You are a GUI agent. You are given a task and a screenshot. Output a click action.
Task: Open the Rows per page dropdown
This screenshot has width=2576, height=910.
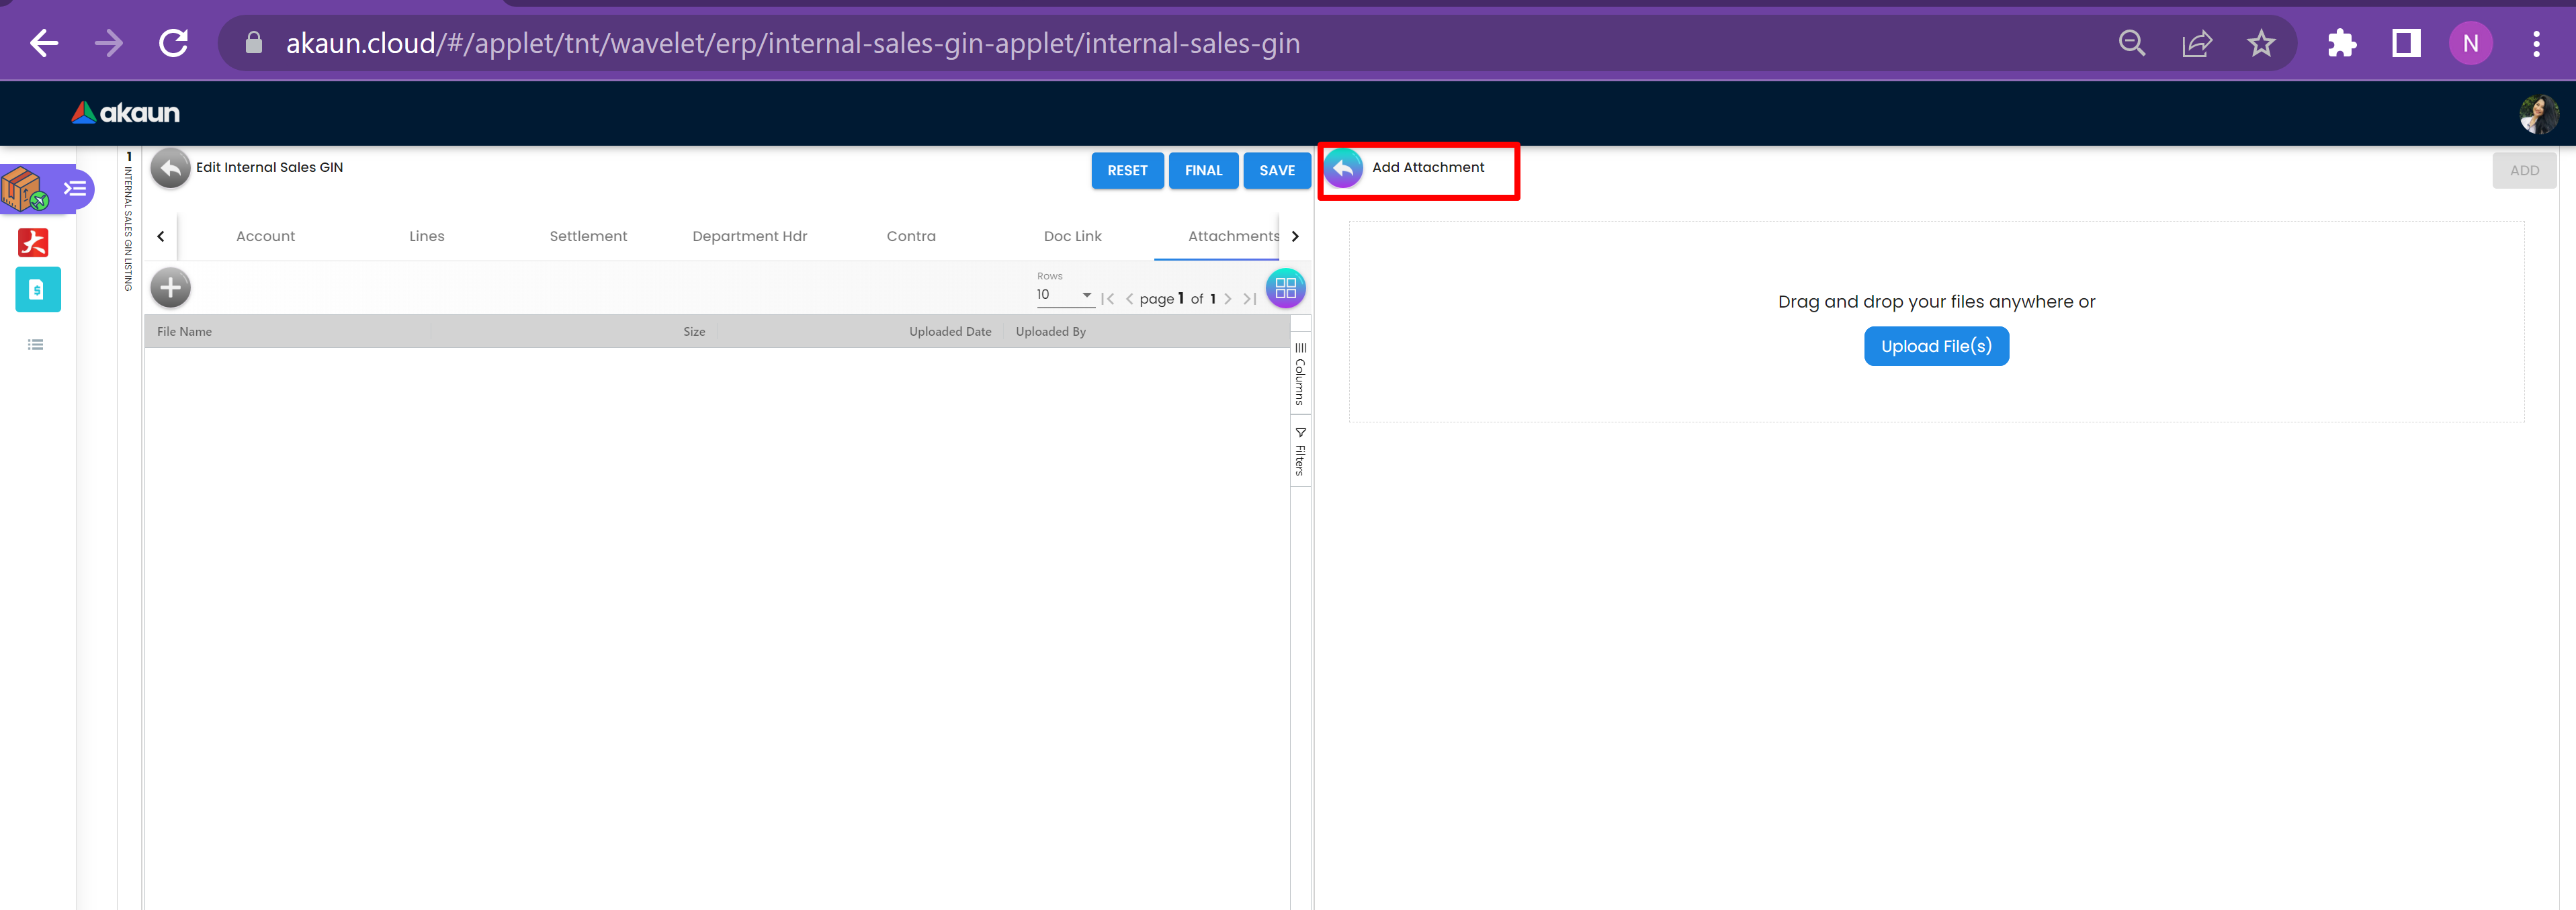1064,295
